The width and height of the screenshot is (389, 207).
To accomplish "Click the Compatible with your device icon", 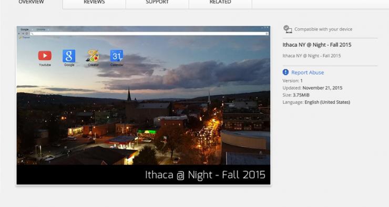I will click(288, 29).
